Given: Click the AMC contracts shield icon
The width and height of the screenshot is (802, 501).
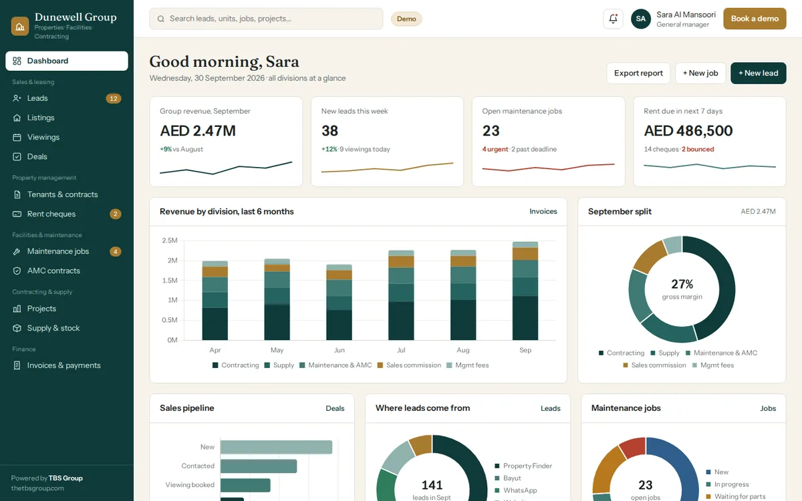Looking at the screenshot, I should click(17, 271).
